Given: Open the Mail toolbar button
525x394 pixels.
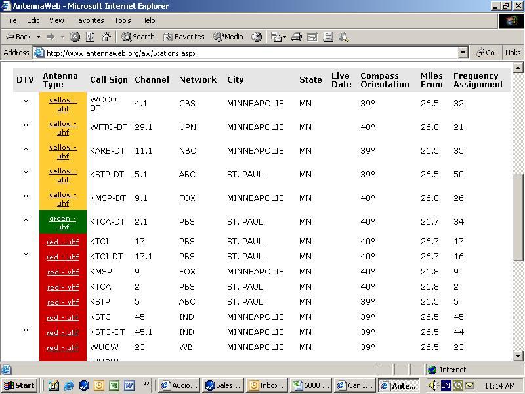Looking at the screenshot, I should tap(276, 37).
